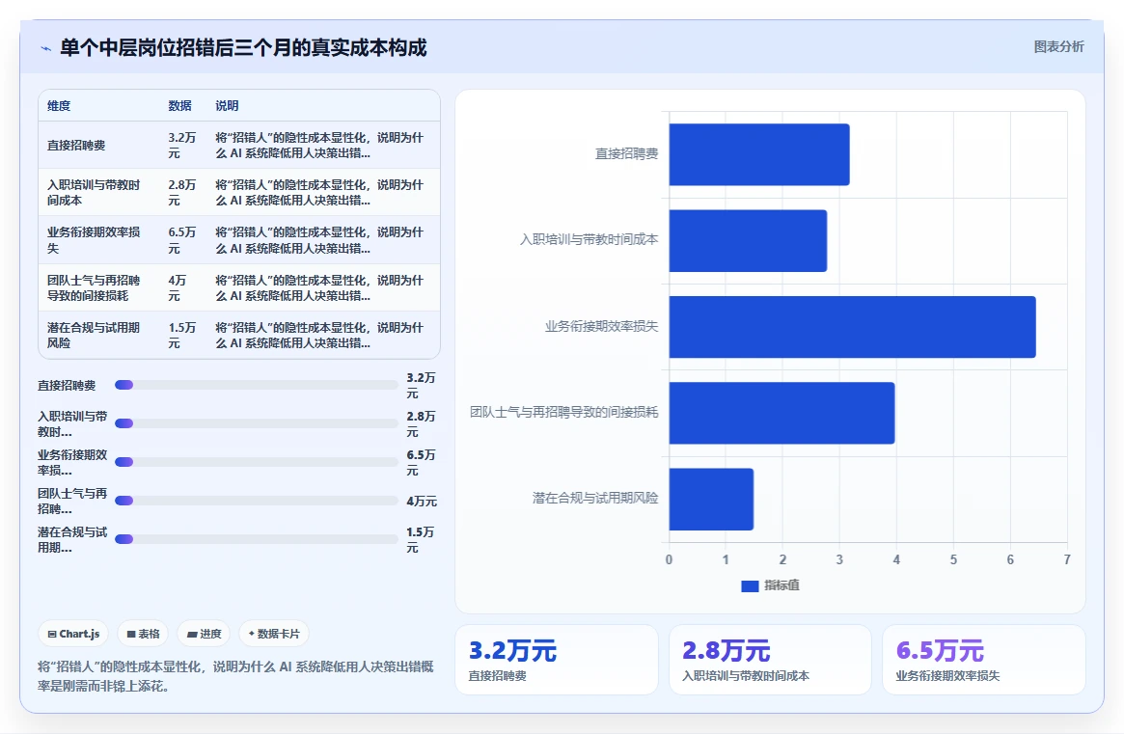Viewport: 1124px width, 734px height.
Task: Click the 入职培训与带教时间成本 chart bar
Action: click(748, 241)
